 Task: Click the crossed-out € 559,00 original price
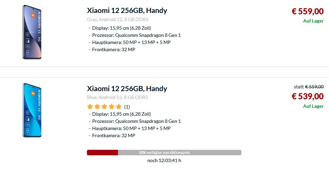[x=314, y=87]
